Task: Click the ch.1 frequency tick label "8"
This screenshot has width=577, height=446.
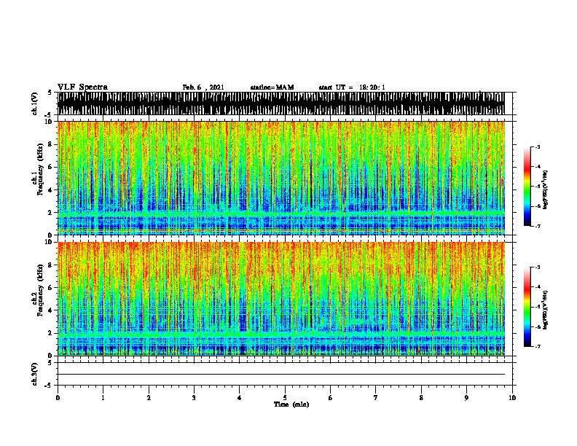Action: (x=50, y=144)
